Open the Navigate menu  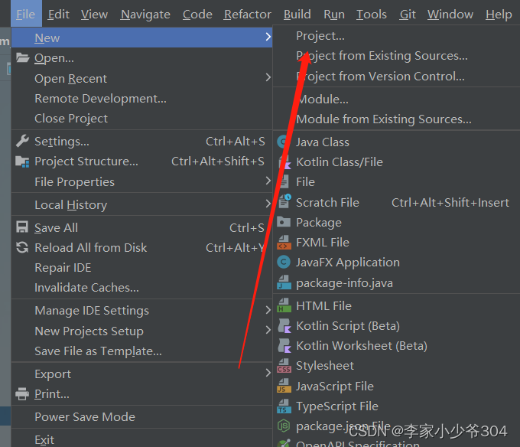[145, 15]
